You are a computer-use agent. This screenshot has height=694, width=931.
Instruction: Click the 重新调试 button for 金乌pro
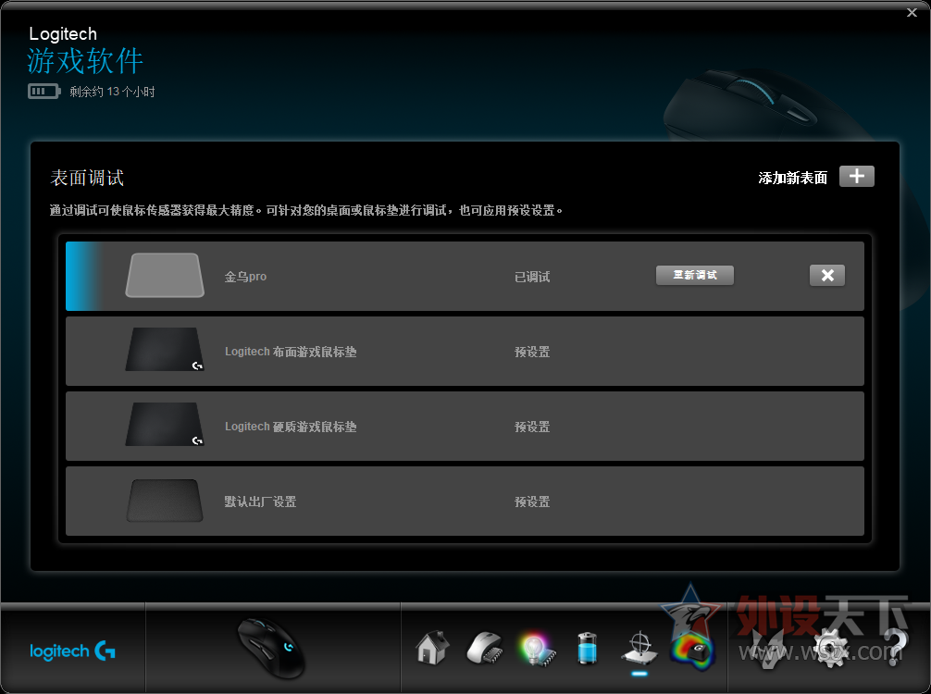(x=695, y=276)
